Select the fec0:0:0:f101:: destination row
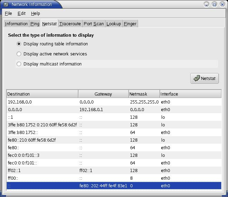The height and width of the screenshot is (197, 228). (x=114, y=163)
